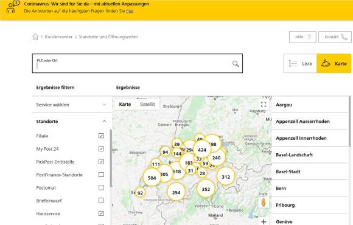Open the Hilfe button
This screenshot has width=353, height=225.
pos(302,37)
